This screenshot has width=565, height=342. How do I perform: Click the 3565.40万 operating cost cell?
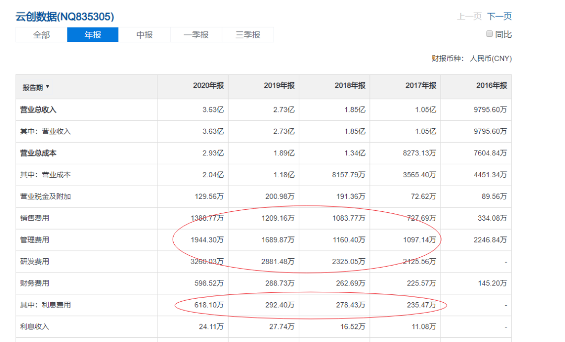[x=420, y=175]
